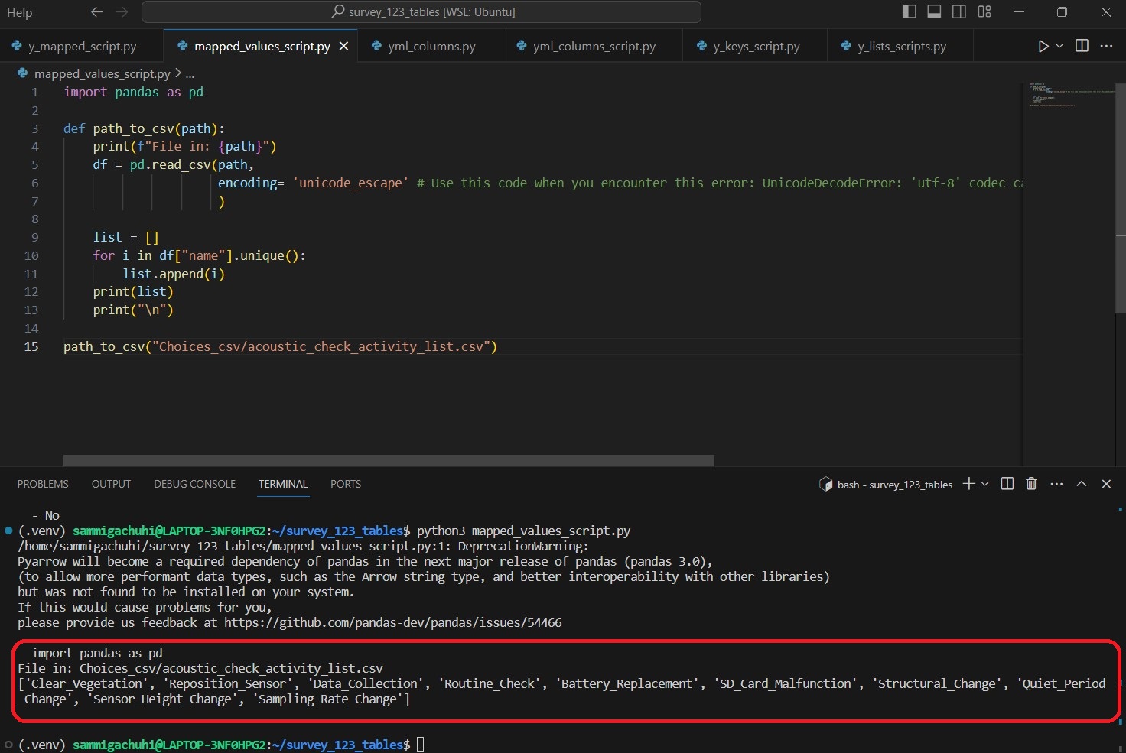Click 'File in: Choices_csv/acoustic_check_activity_list.csv' output
Viewport: 1126px width, 753px height.
point(200,668)
